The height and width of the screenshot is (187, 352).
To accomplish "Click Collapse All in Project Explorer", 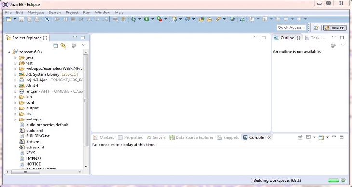I will click(55, 46).
